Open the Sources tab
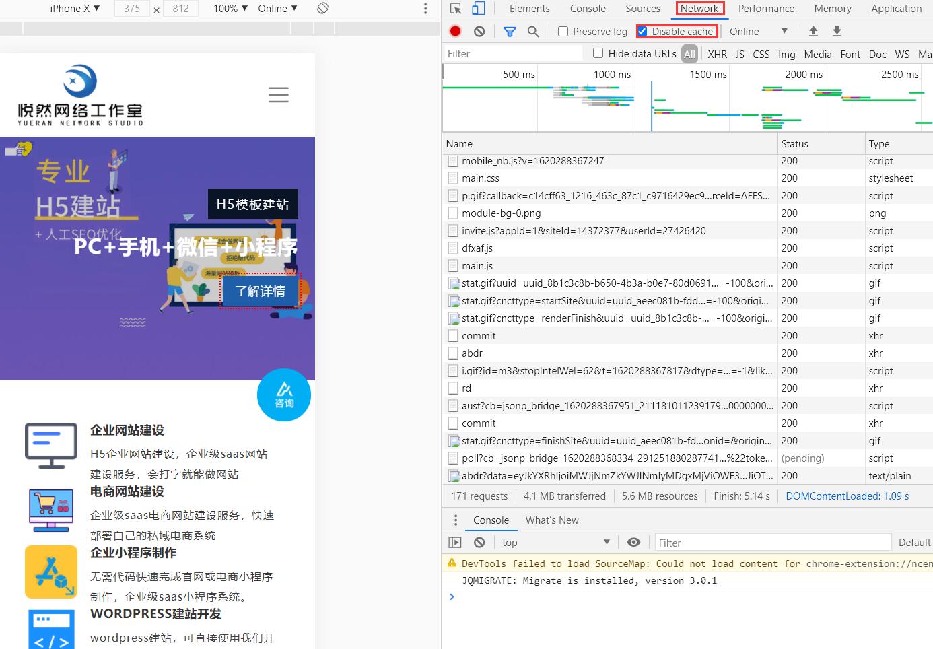The image size is (933, 649). [643, 9]
